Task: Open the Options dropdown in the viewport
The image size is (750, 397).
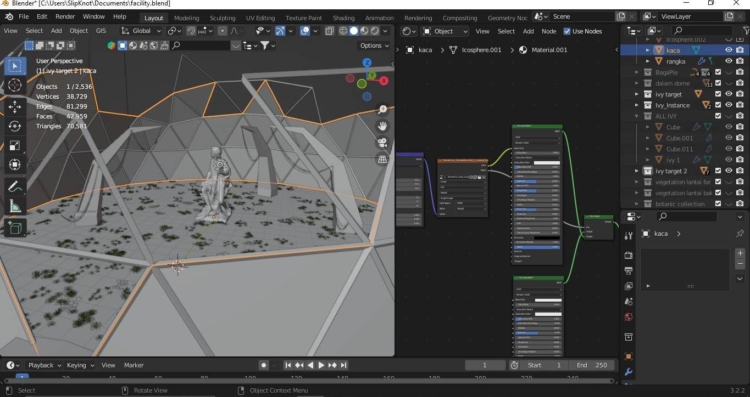Action: point(374,46)
